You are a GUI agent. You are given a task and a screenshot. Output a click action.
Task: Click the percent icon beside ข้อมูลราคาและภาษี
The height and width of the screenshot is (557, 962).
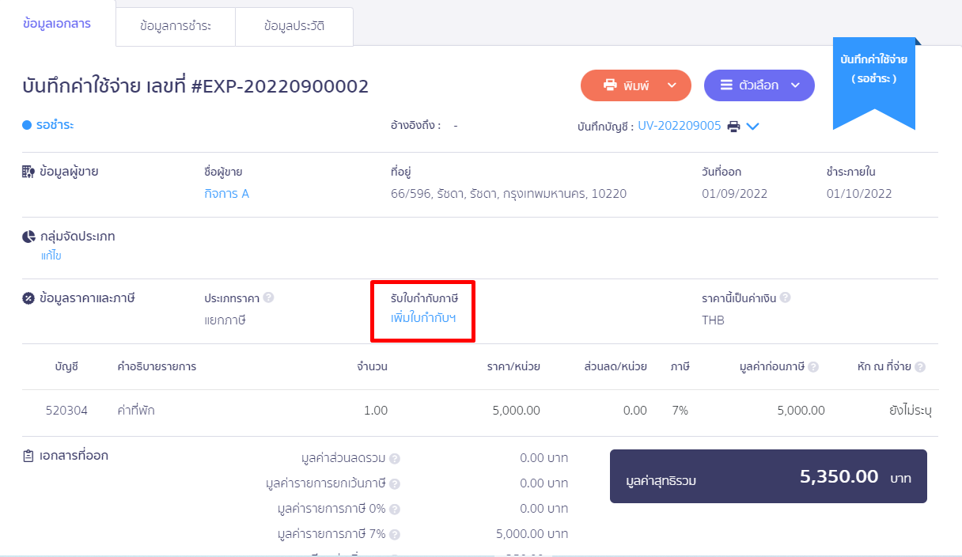click(x=28, y=298)
